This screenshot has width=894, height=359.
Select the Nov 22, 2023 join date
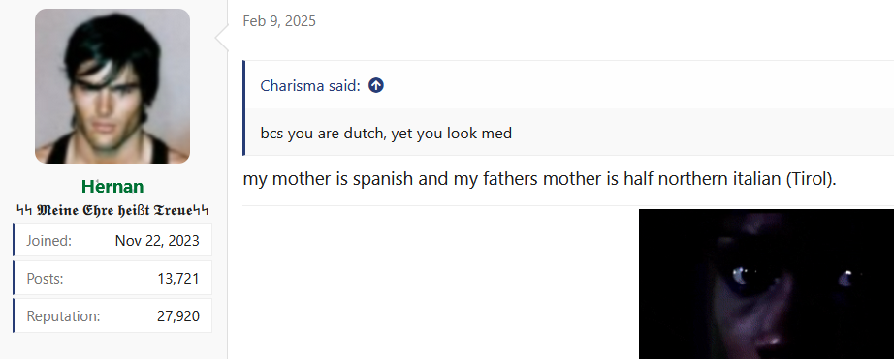157,241
